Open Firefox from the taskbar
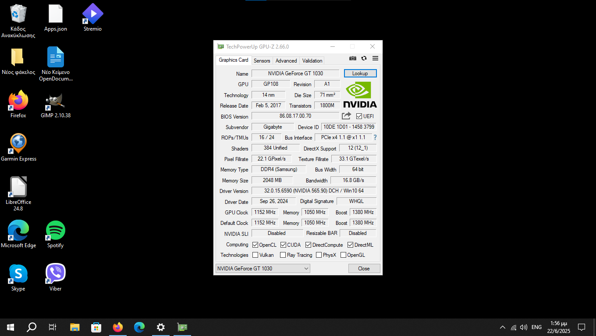596x336 pixels. coord(117,327)
